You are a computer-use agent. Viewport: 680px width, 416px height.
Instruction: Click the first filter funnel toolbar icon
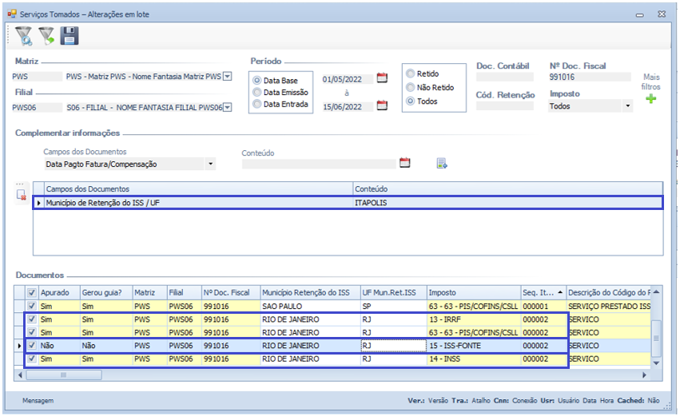click(x=24, y=35)
